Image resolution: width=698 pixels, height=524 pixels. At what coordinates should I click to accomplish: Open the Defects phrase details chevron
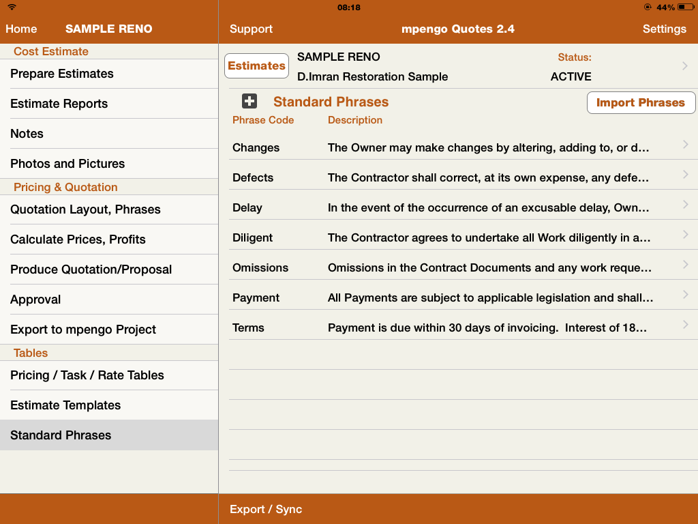685,175
